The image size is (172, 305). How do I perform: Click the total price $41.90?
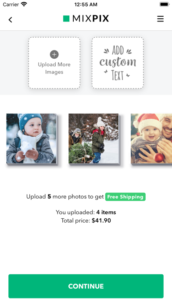(101, 220)
